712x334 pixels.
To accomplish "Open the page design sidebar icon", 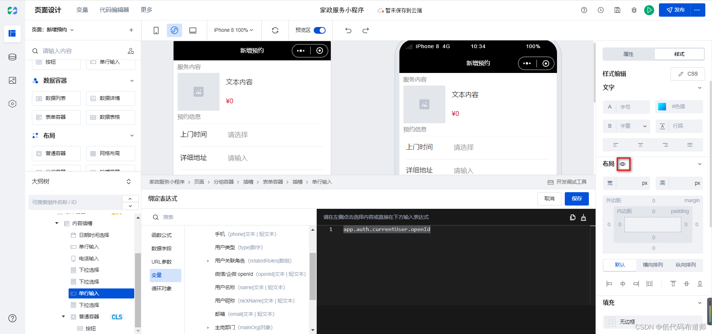I will coord(12,33).
